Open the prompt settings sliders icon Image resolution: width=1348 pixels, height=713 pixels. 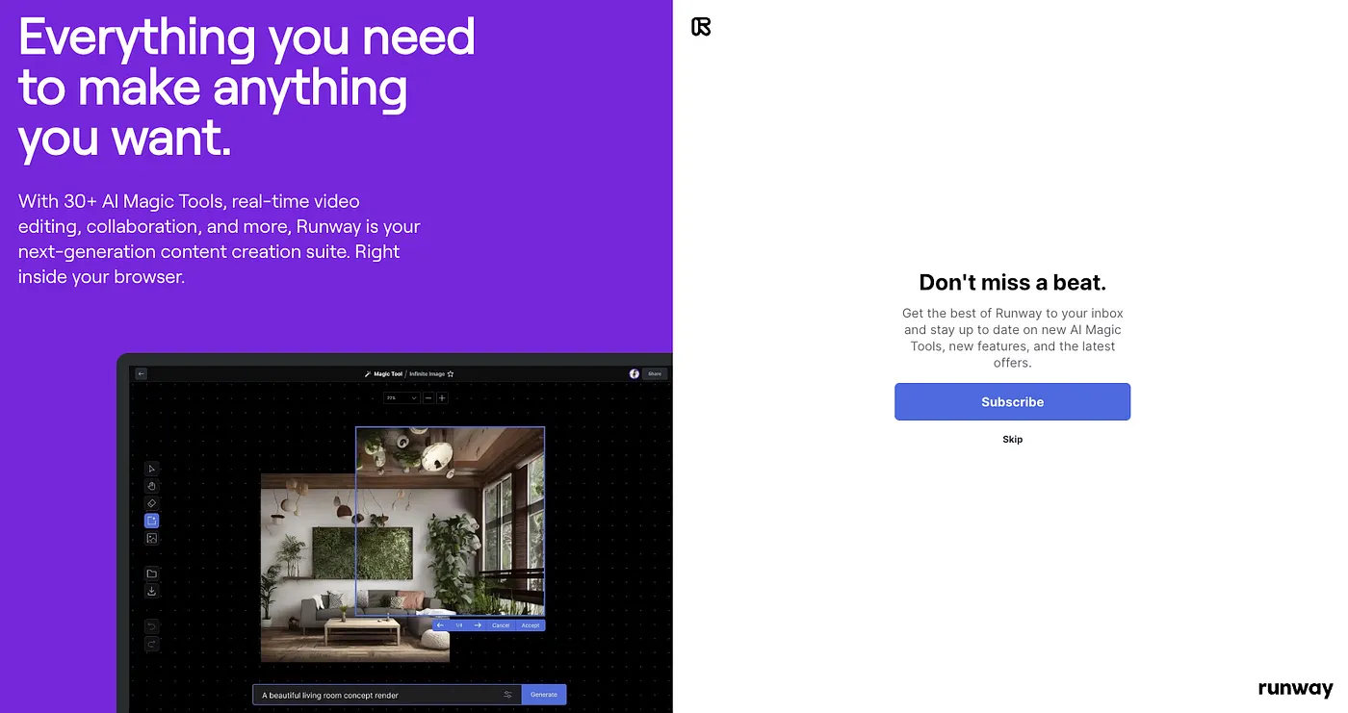(507, 695)
